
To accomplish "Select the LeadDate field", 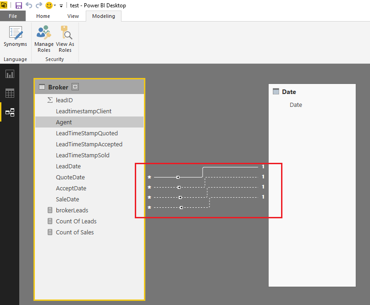I will pos(89,166).
